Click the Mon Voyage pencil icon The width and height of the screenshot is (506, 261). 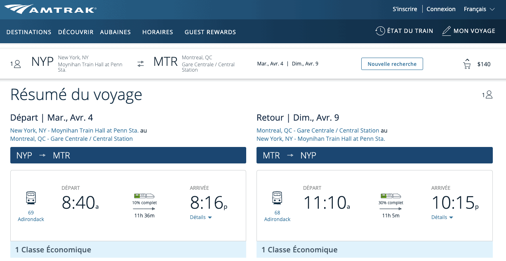click(446, 31)
